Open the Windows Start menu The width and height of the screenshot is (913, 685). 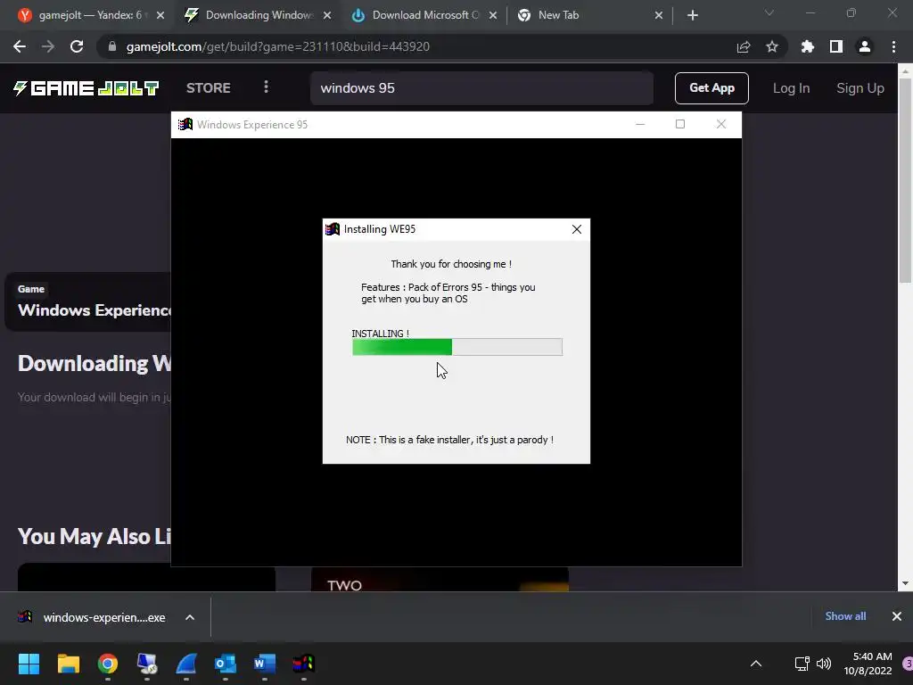[x=29, y=664]
